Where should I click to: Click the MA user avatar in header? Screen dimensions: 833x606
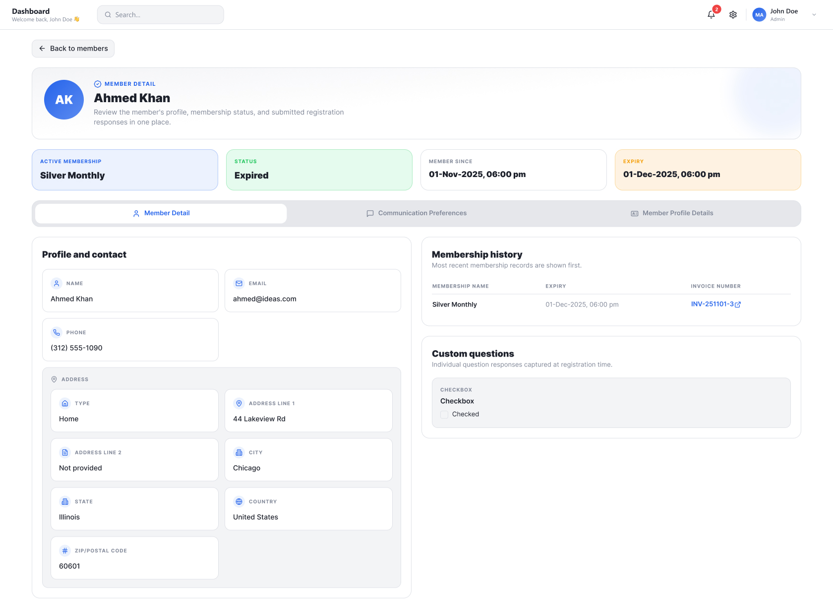tap(759, 15)
